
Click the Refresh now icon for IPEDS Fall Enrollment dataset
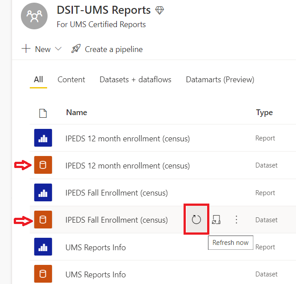click(x=196, y=220)
